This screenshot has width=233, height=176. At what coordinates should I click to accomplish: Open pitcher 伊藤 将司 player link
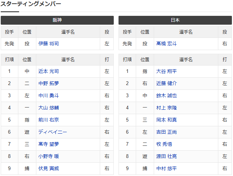(48, 44)
